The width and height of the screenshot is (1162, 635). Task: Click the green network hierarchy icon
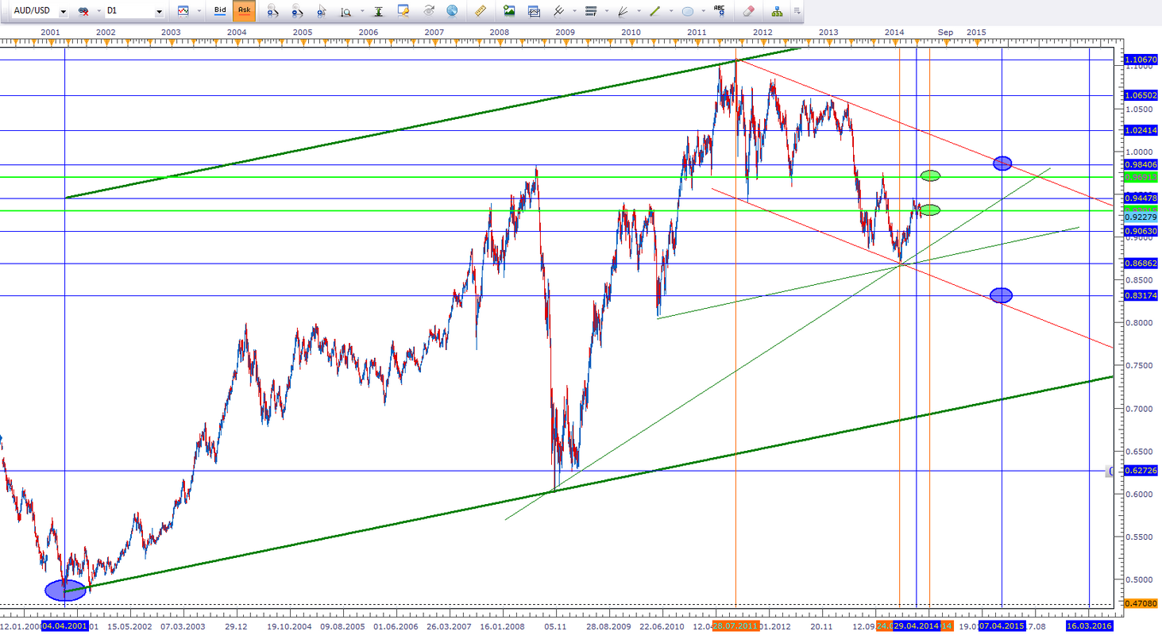click(x=777, y=12)
